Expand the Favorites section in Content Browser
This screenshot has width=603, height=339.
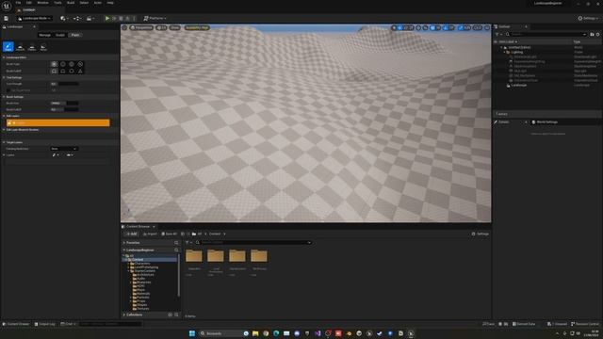[124, 243]
